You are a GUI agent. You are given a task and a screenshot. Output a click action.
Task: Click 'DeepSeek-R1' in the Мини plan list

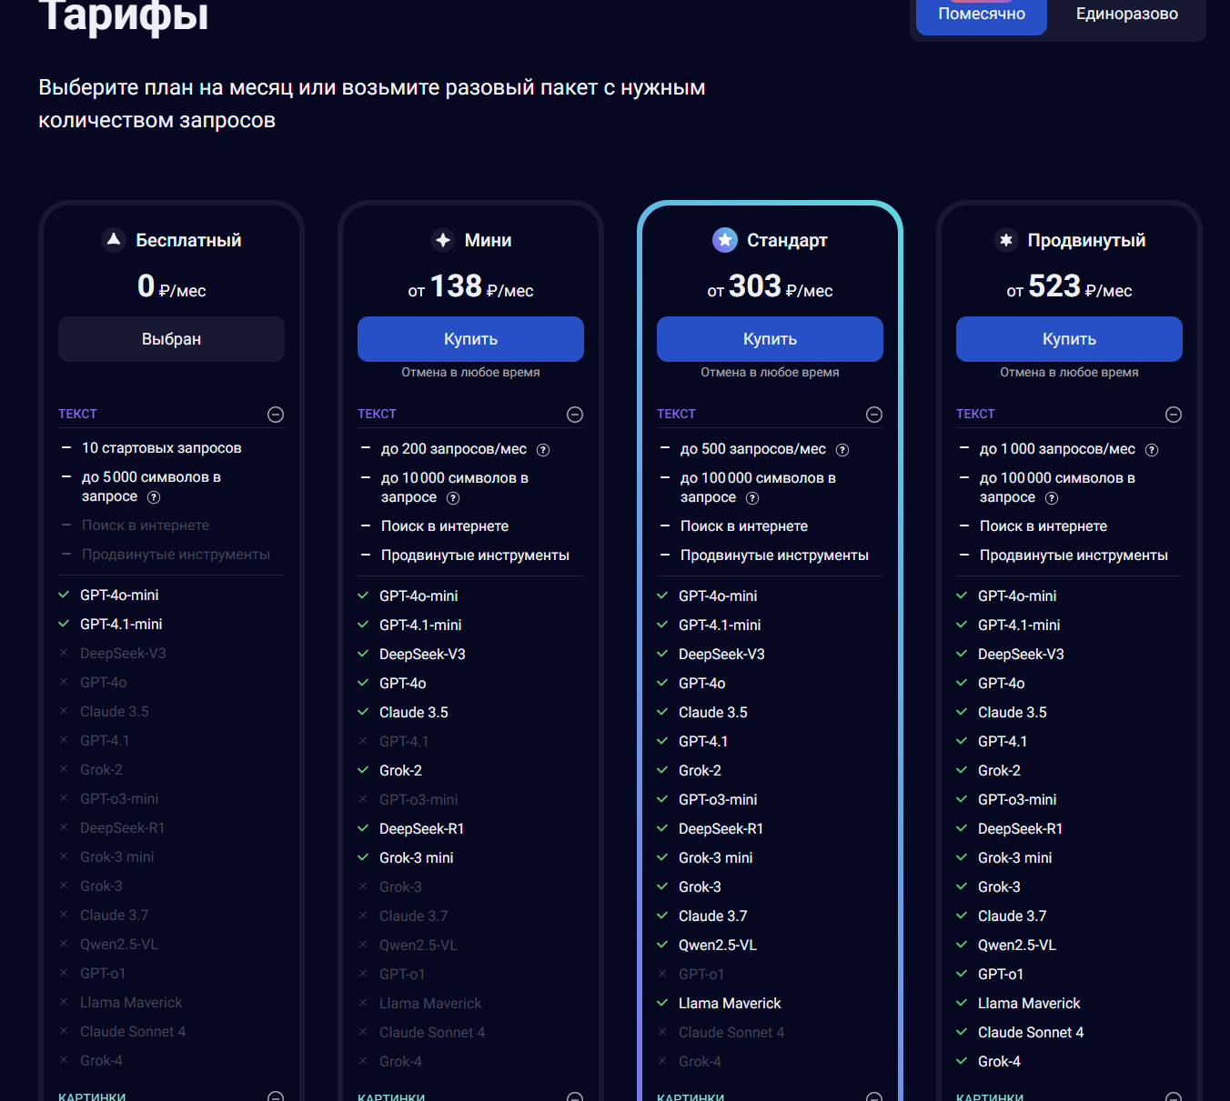click(422, 828)
